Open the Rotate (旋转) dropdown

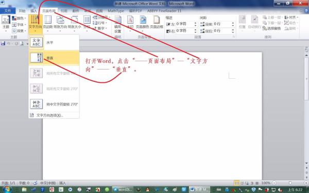click(x=291, y=28)
